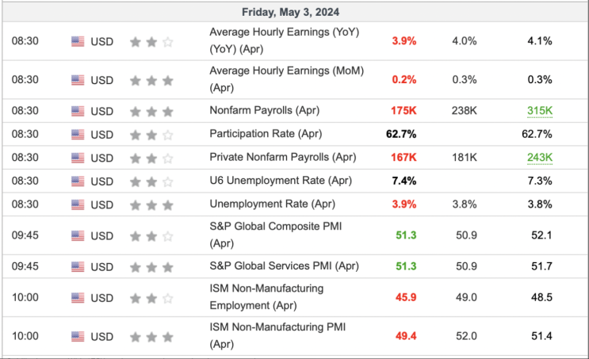Open the Participation Rate (Apr) event
This screenshot has height=359, width=589.
click(x=266, y=134)
